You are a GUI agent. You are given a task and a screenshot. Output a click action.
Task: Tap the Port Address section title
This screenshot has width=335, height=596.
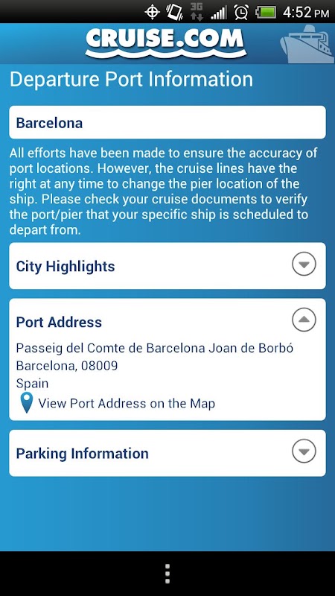click(59, 322)
